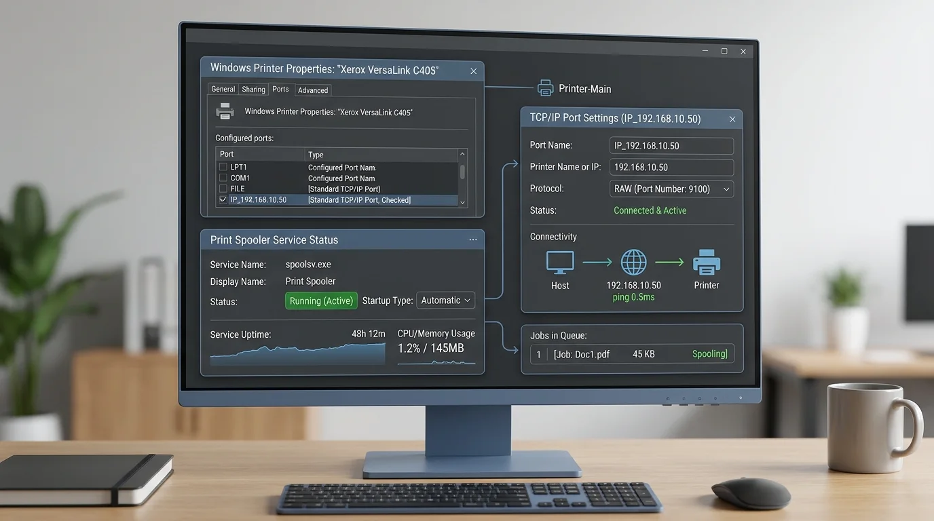
Task: Check the COM1 port checkbox
Action: tap(223, 178)
